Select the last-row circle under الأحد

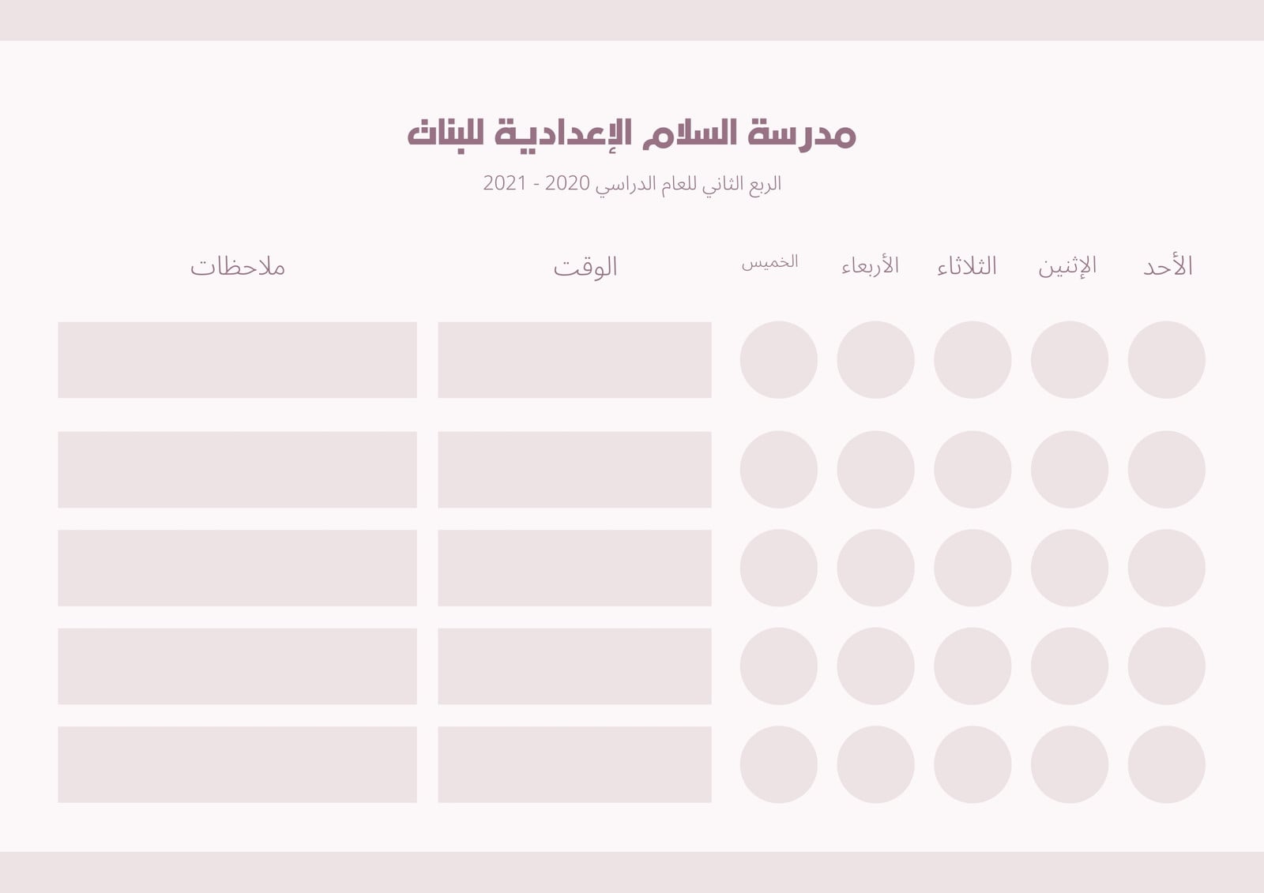(1166, 764)
